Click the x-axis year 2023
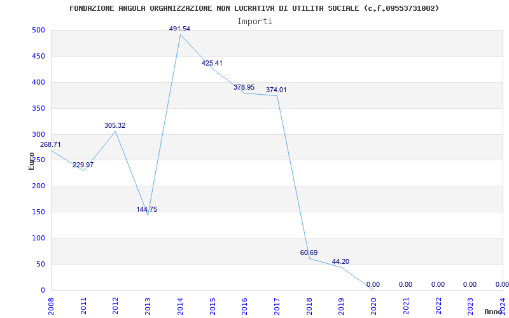509x318 pixels. [x=470, y=306]
